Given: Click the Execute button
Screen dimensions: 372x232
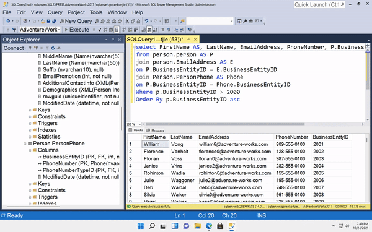Looking at the screenshot, I should pos(77,30).
